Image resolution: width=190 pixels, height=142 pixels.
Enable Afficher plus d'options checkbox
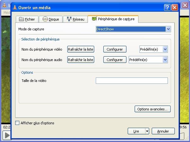17,123
